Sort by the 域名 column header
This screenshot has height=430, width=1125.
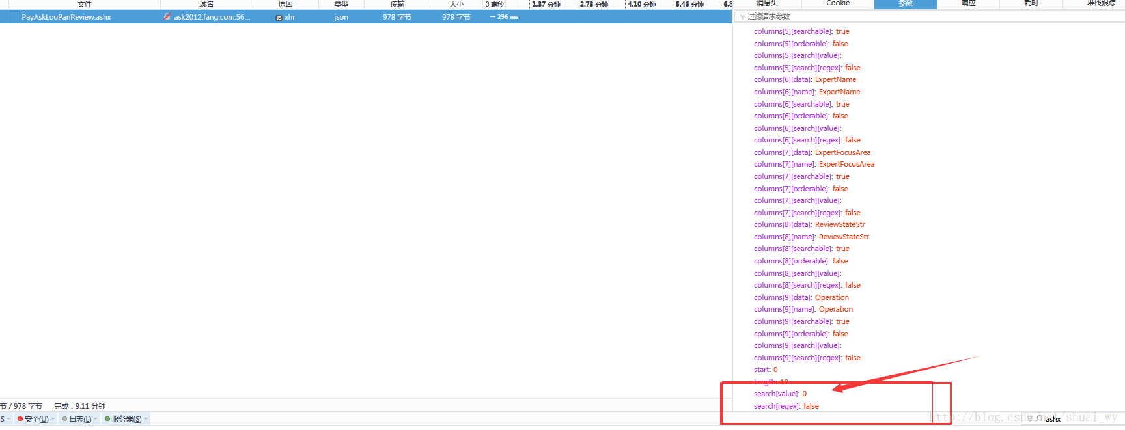coord(206,4)
